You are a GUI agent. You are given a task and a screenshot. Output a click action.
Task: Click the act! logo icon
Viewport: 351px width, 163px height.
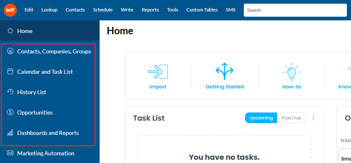click(x=10, y=10)
